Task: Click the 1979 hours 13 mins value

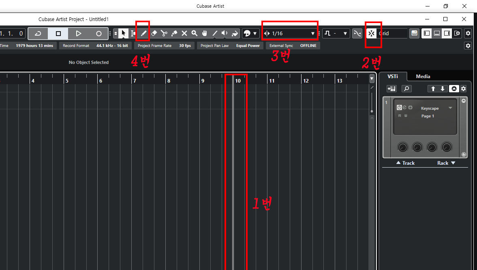Action: click(x=34, y=46)
